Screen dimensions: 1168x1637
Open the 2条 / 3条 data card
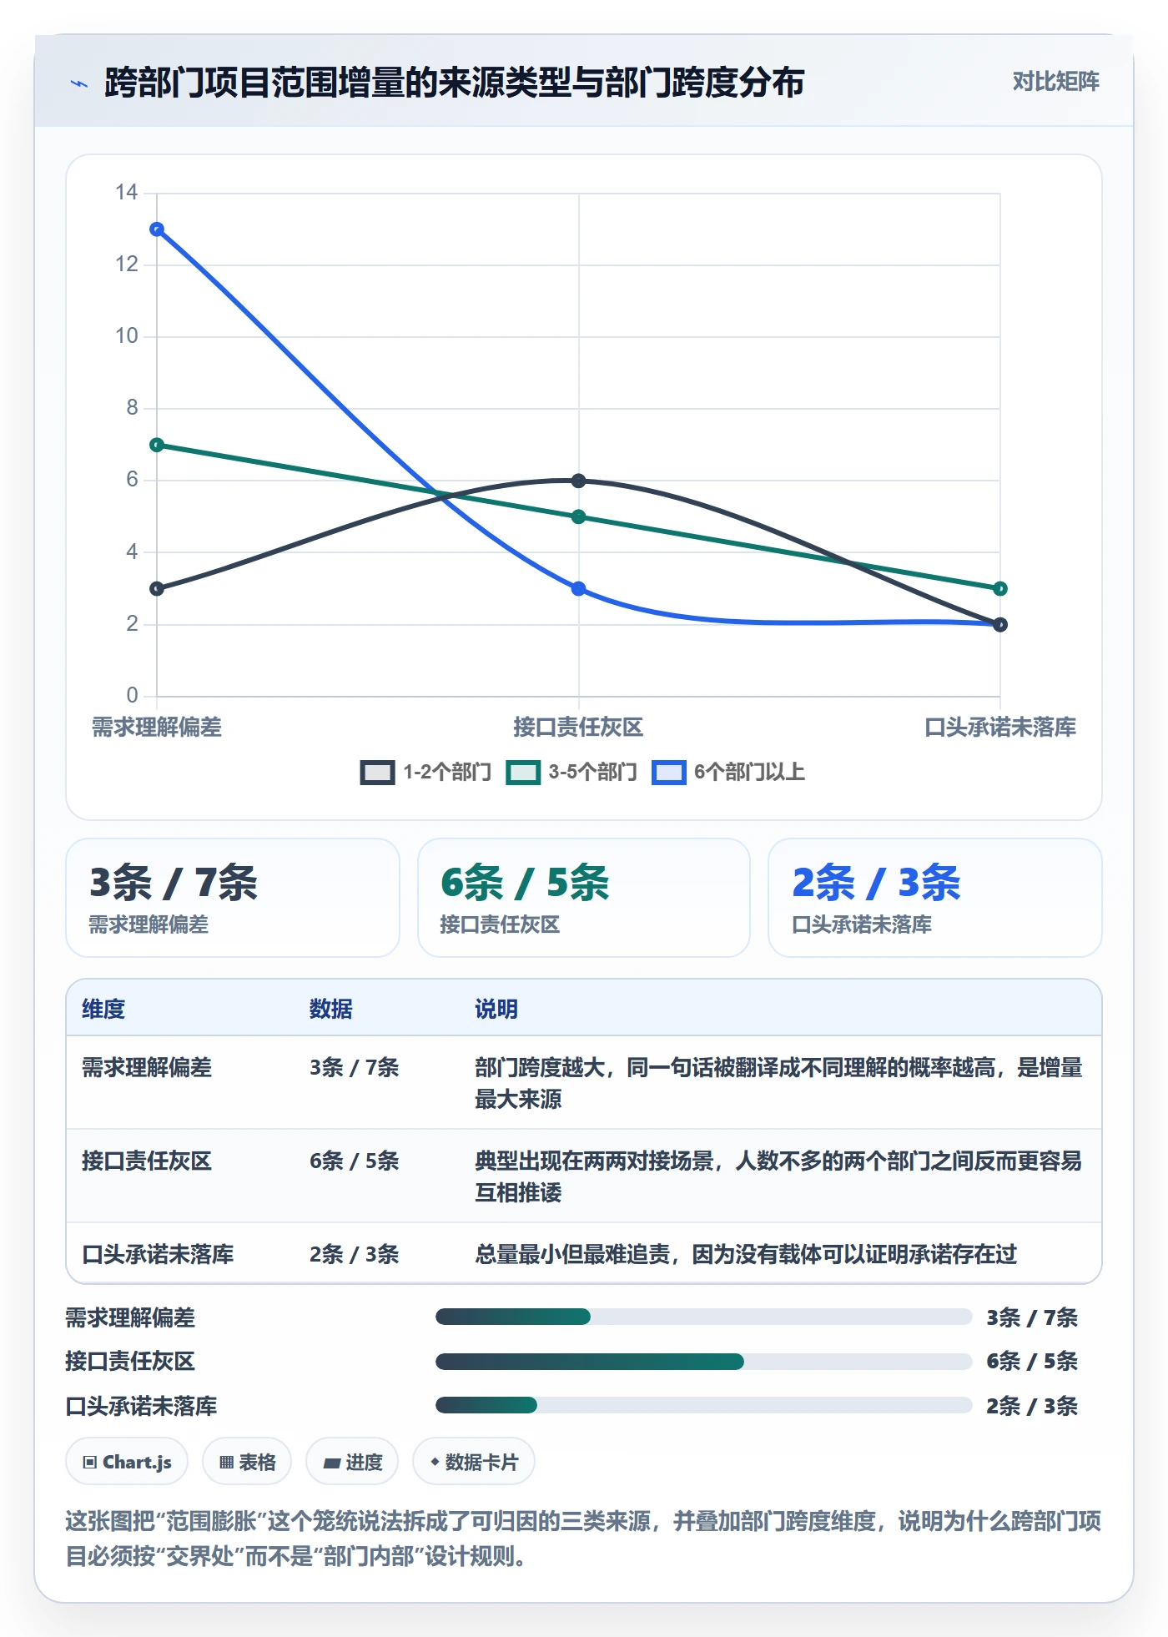[935, 898]
